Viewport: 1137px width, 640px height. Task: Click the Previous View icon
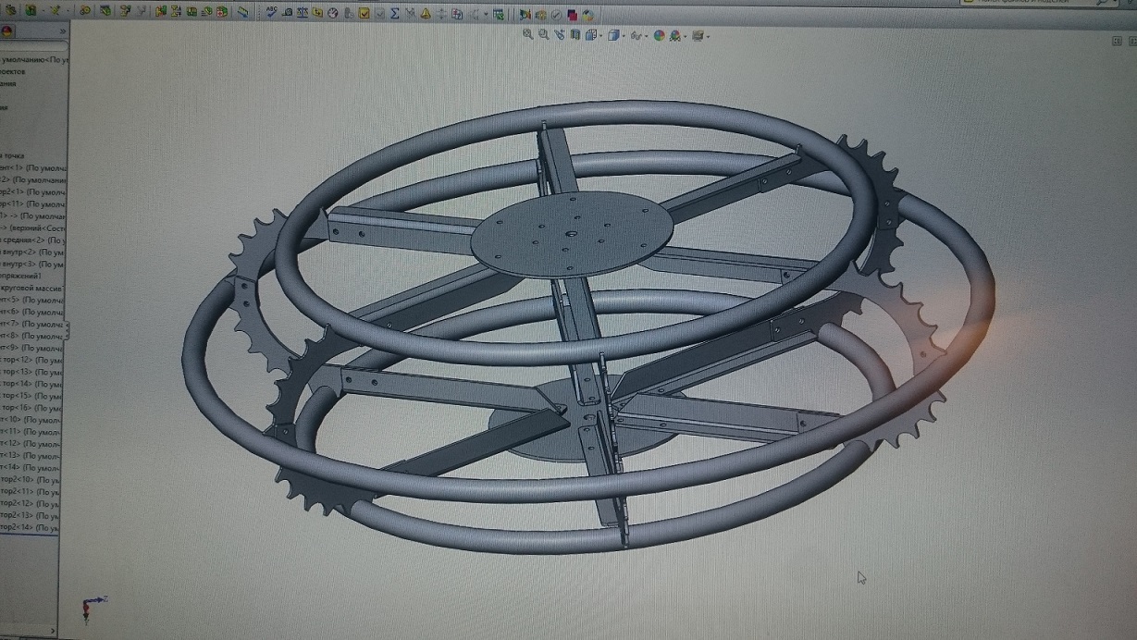tap(561, 35)
